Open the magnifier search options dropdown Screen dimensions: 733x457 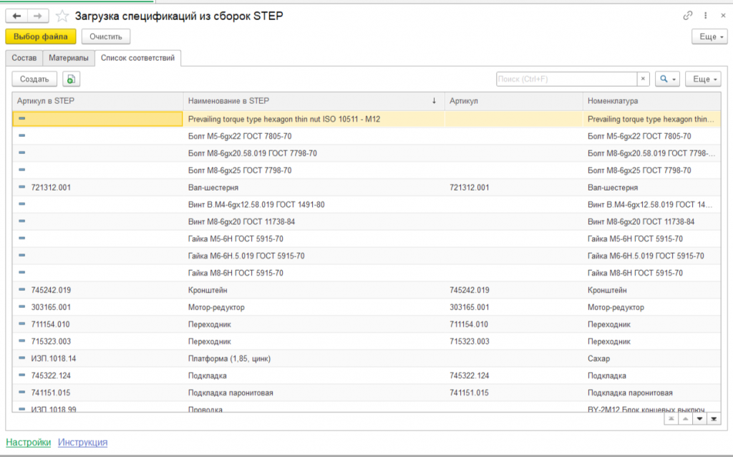(668, 79)
